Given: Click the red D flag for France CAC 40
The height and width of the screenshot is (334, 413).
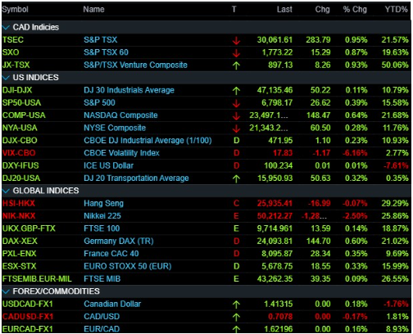Looking at the screenshot, I should [x=237, y=254].
